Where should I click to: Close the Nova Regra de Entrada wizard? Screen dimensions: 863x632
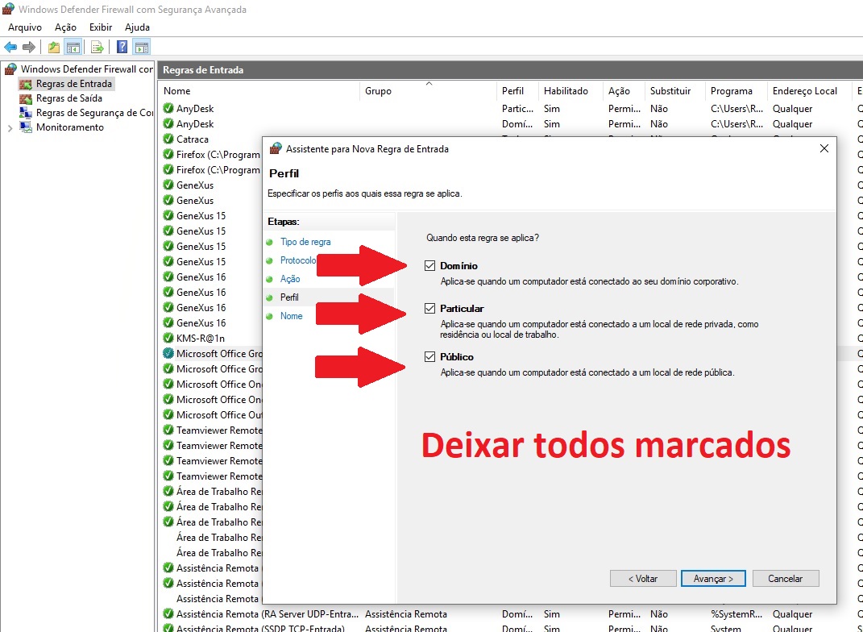coord(824,148)
